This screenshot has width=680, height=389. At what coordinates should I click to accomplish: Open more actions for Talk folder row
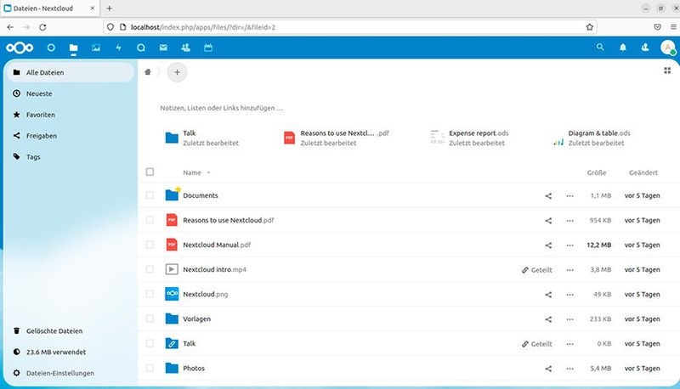point(569,344)
